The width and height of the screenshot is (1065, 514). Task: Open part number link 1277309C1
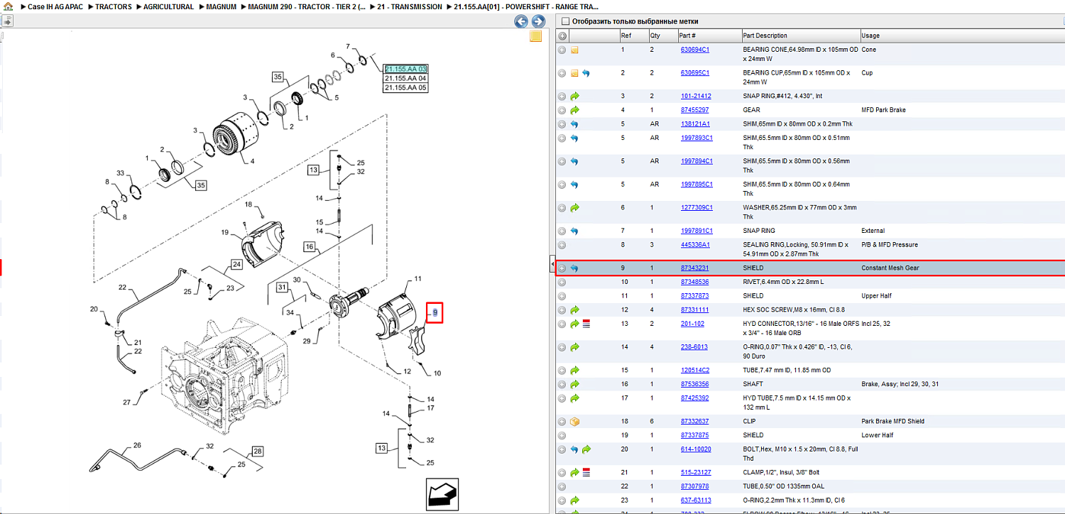(x=697, y=208)
